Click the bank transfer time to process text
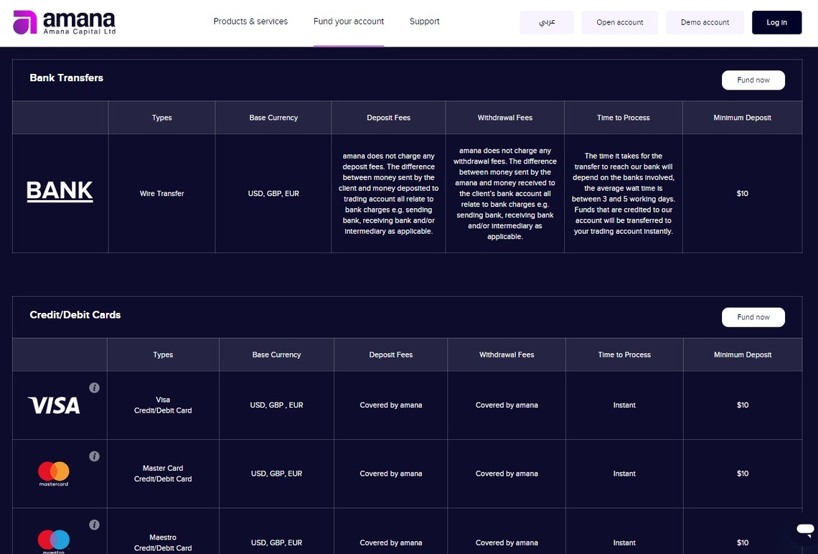Viewport: 818px width, 554px height. (x=624, y=194)
